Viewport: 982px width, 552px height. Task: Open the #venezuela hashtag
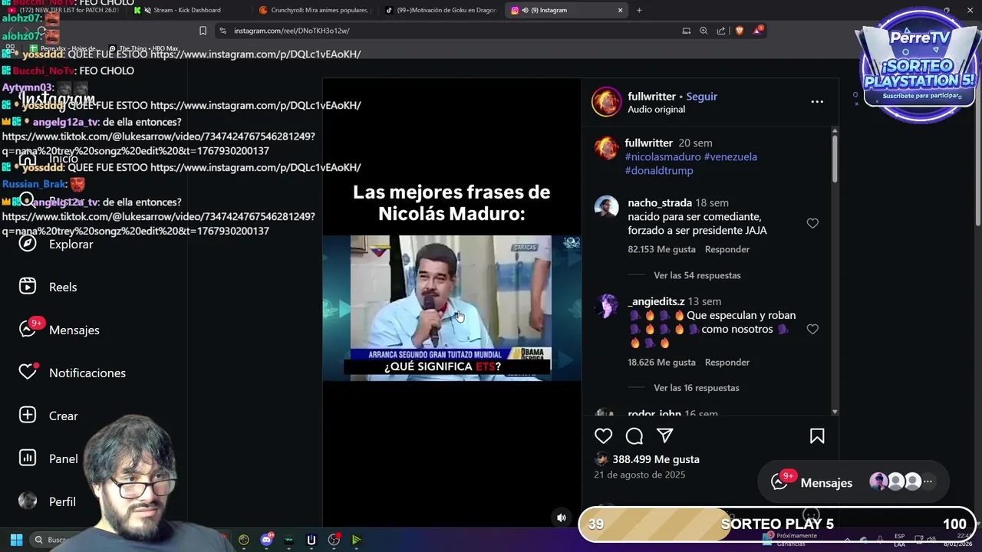click(730, 156)
